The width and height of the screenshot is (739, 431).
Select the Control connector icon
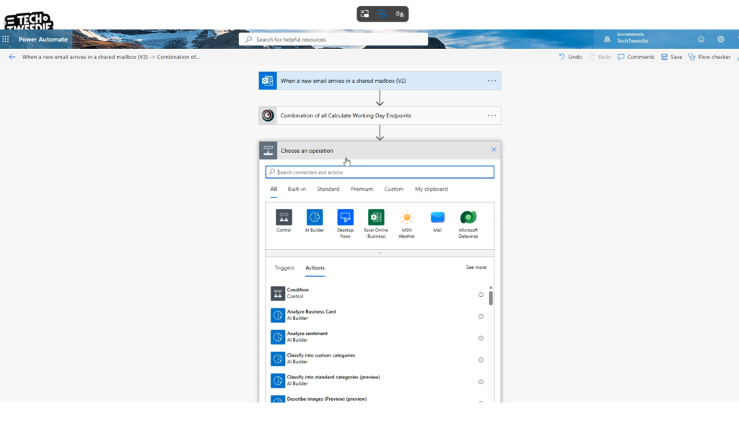click(x=284, y=218)
